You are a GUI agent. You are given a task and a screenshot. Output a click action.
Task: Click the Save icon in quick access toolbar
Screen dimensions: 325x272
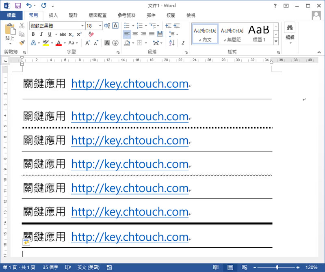coord(17,6)
